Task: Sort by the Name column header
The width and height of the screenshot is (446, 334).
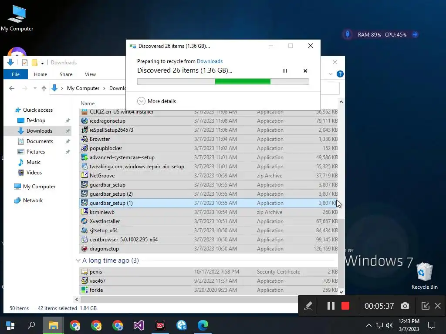Action: pos(87,104)
